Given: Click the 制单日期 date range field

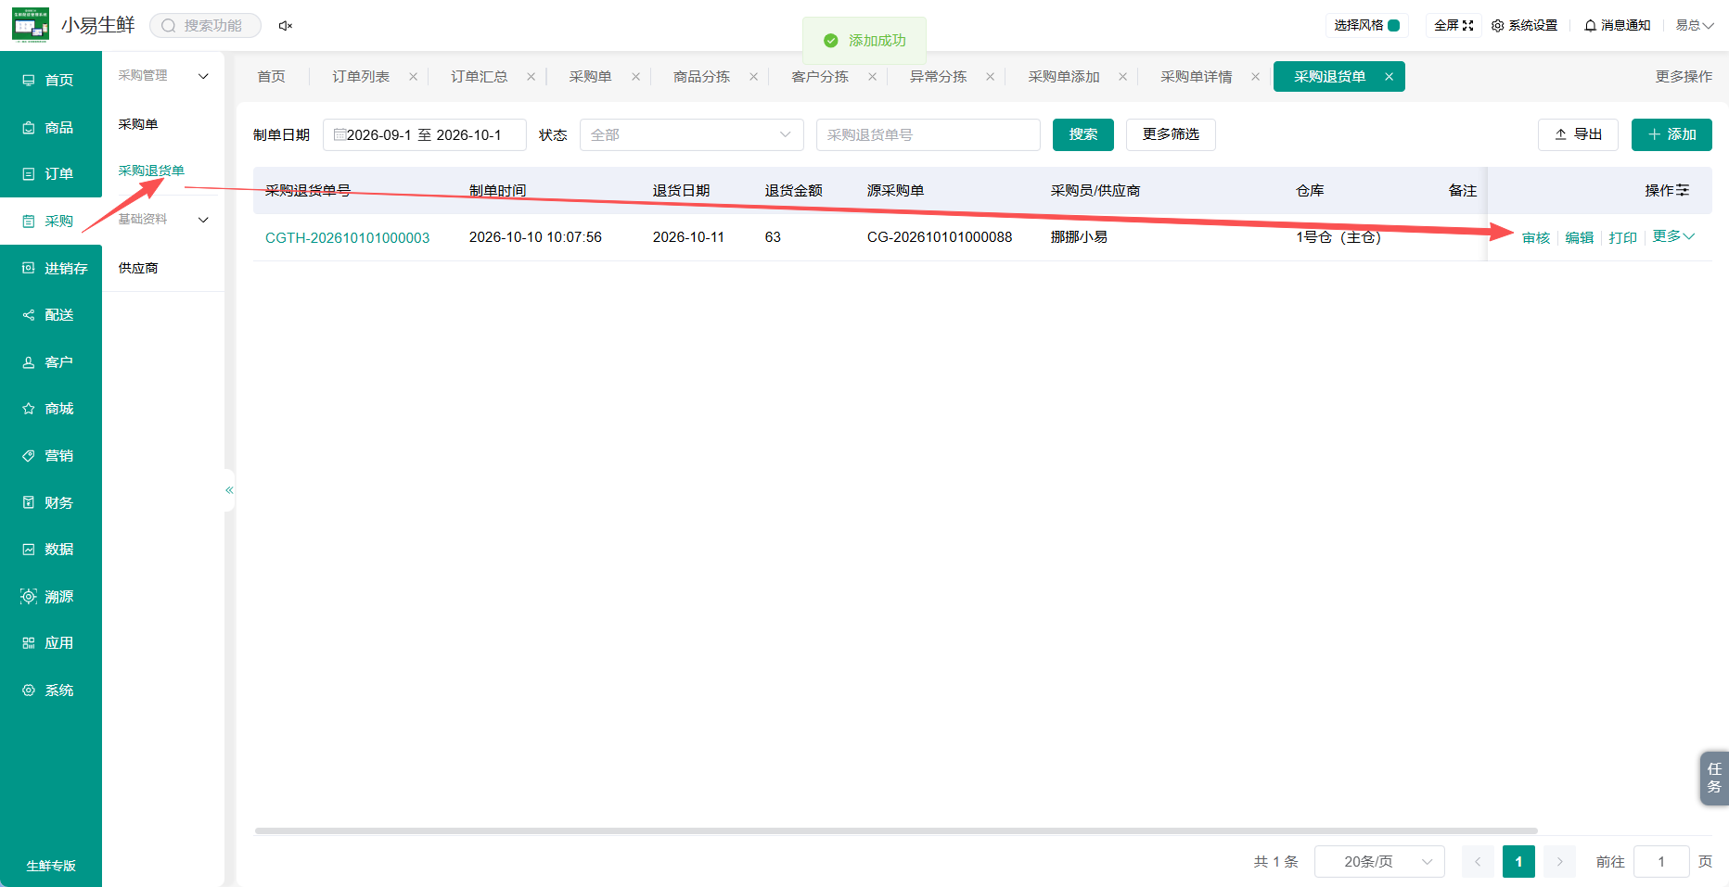Looking at the screenshot, I should [425, 134].
